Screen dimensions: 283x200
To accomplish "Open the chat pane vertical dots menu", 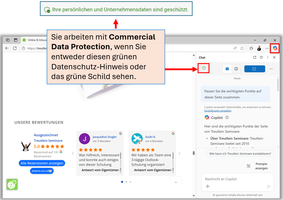I will 268,57.
